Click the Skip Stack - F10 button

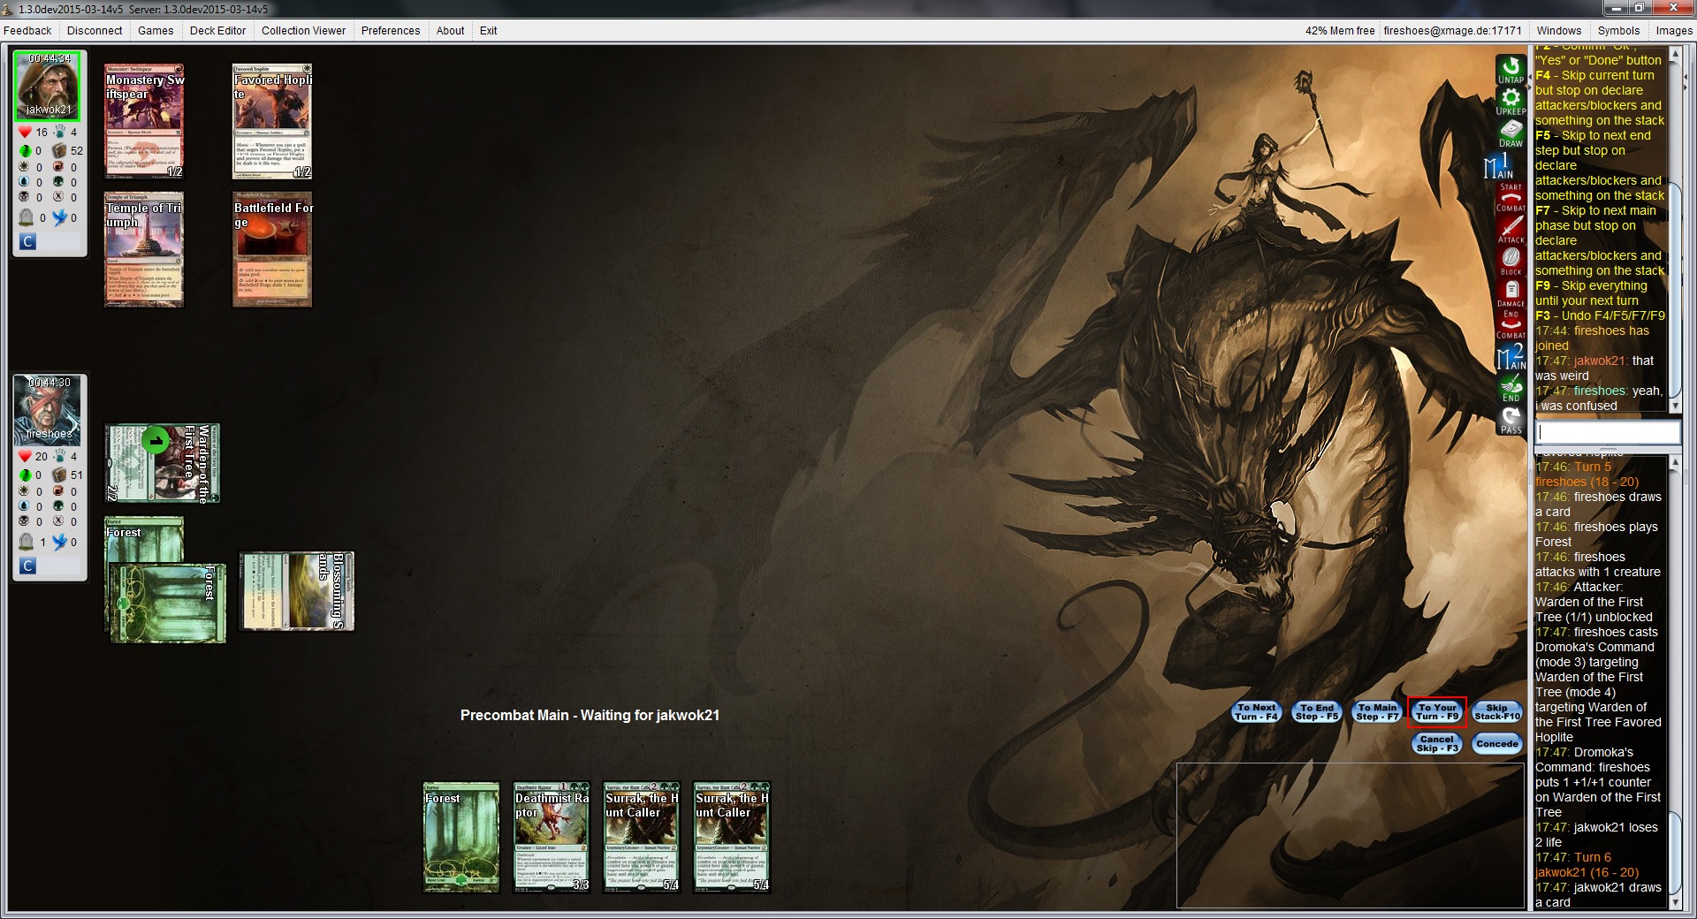1497,712
